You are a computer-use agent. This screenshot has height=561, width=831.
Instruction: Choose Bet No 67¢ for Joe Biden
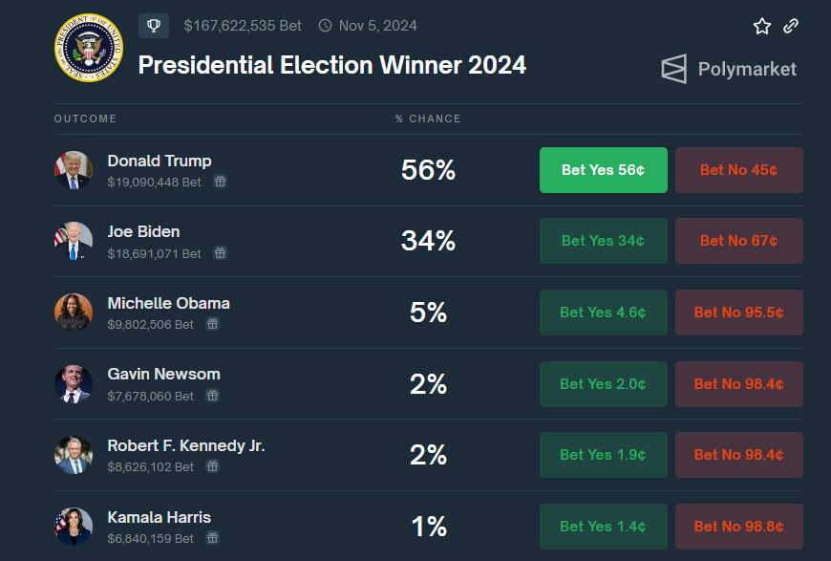click(738, 241)
